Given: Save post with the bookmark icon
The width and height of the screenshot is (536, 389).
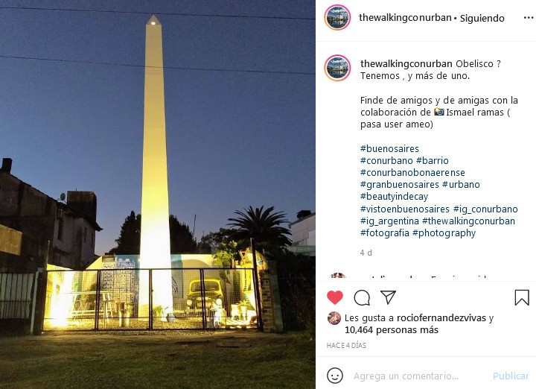Looking at the screenshot, I should coord(522,297).
